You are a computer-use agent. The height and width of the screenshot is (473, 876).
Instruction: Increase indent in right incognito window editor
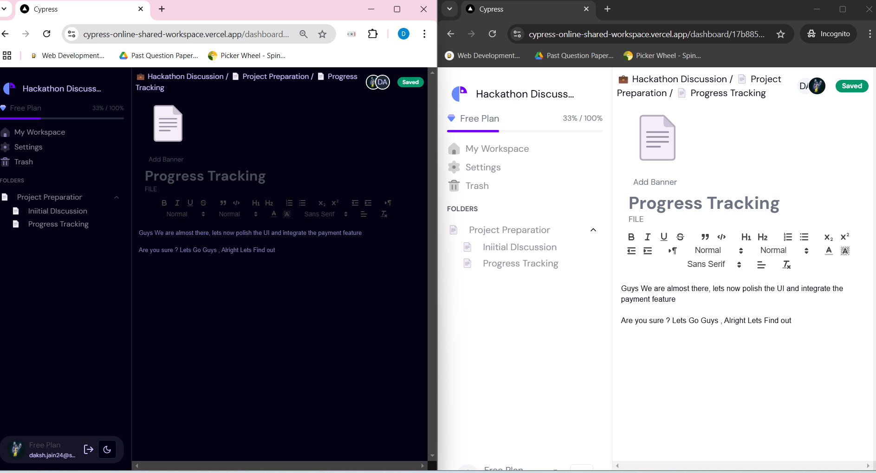[648, 251]
